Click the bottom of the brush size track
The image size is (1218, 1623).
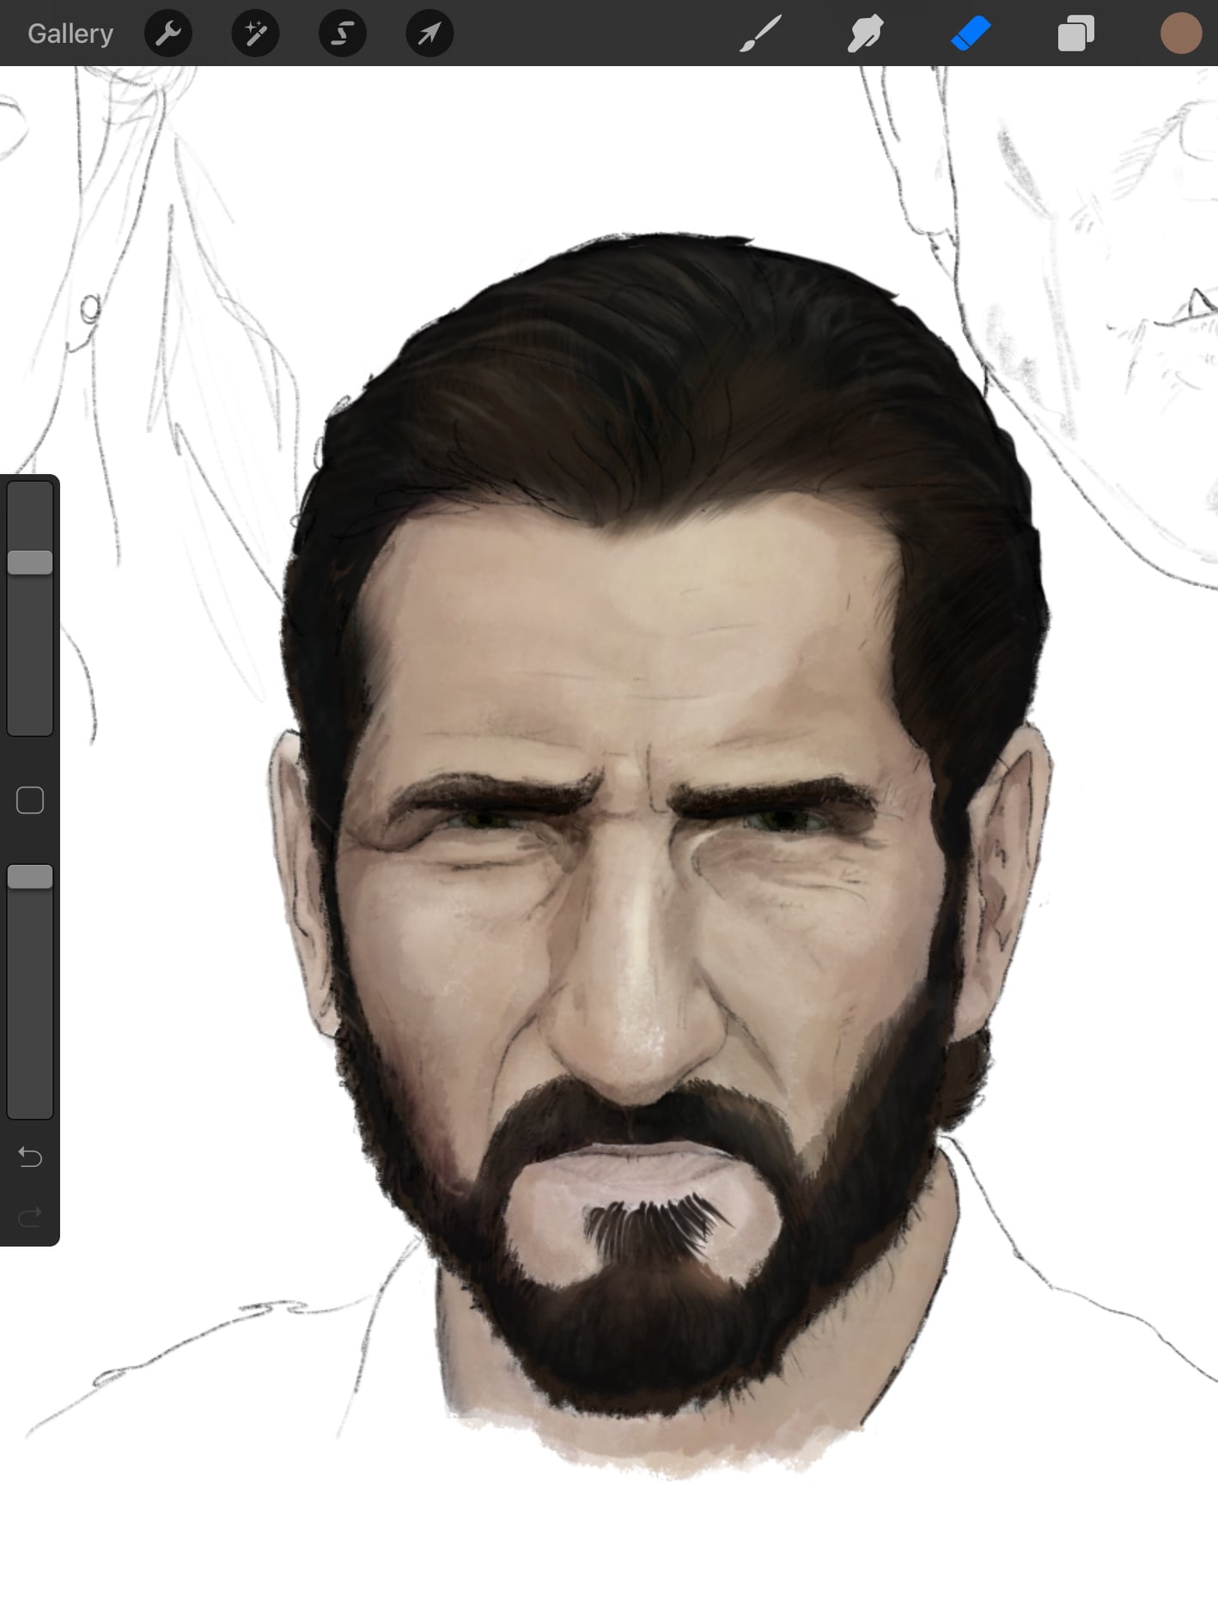click(x=30, y=721)
